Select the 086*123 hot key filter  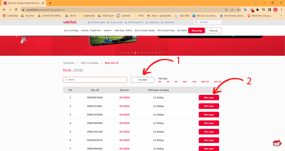pyautogui.click(x=205, y=82)
